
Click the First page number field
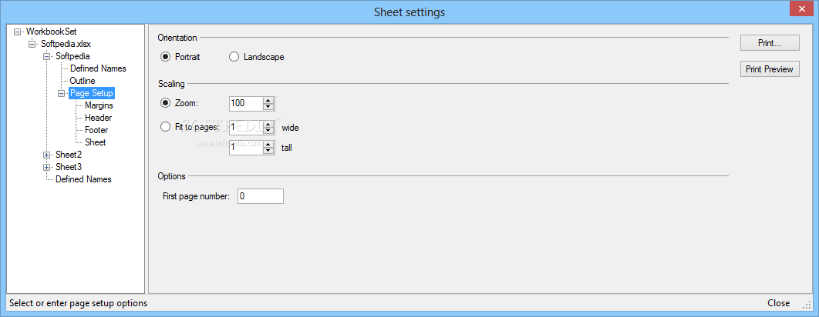click(x=261, y=196)
